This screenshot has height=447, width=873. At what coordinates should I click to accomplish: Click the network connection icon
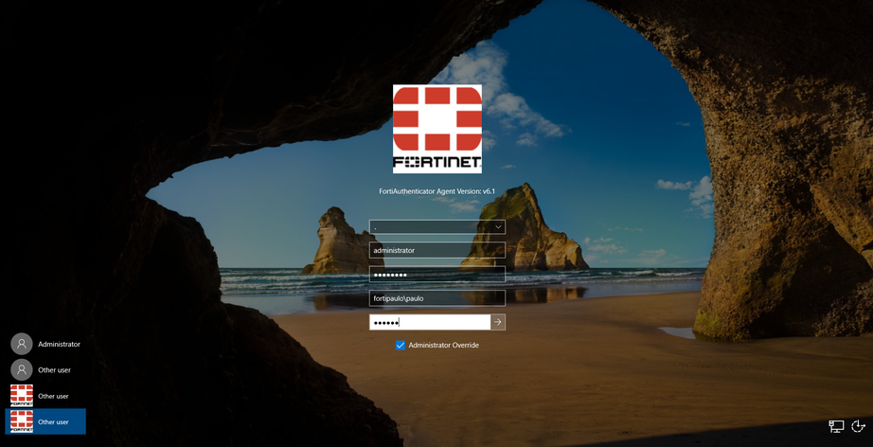(836, 426)
